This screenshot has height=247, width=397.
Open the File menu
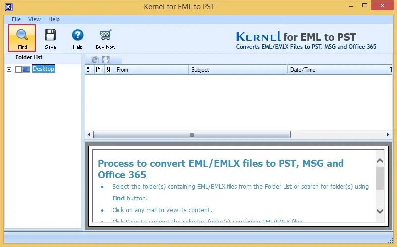[x=16, y=19]
